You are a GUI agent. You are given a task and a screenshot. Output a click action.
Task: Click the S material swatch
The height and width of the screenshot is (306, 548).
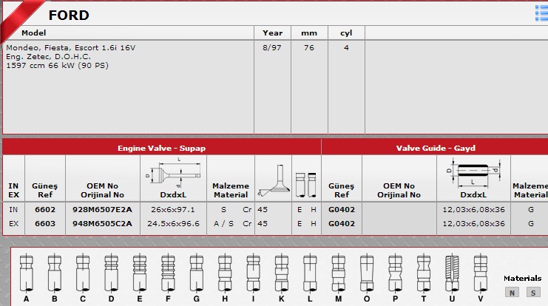tap(533, 293)
